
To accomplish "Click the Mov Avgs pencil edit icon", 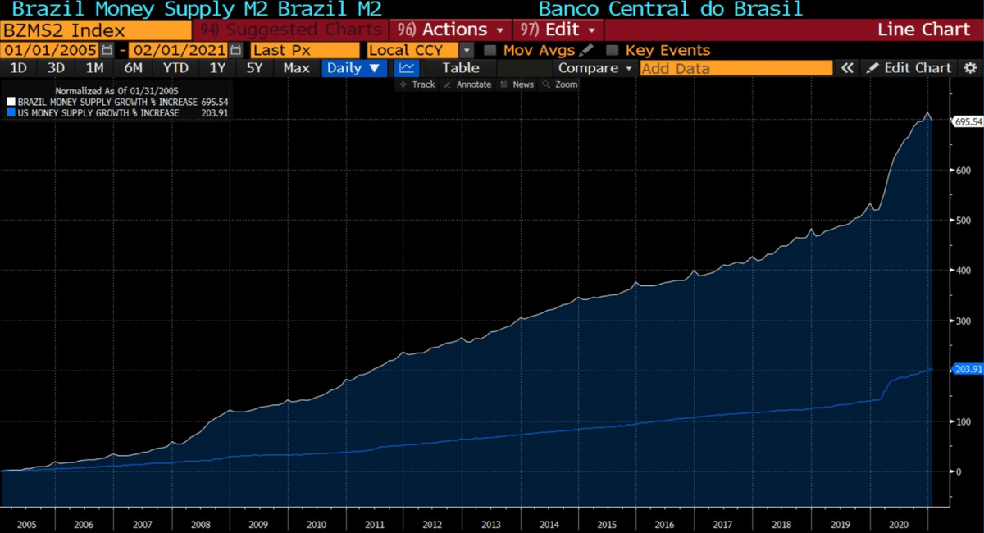I will coord(586,50).
